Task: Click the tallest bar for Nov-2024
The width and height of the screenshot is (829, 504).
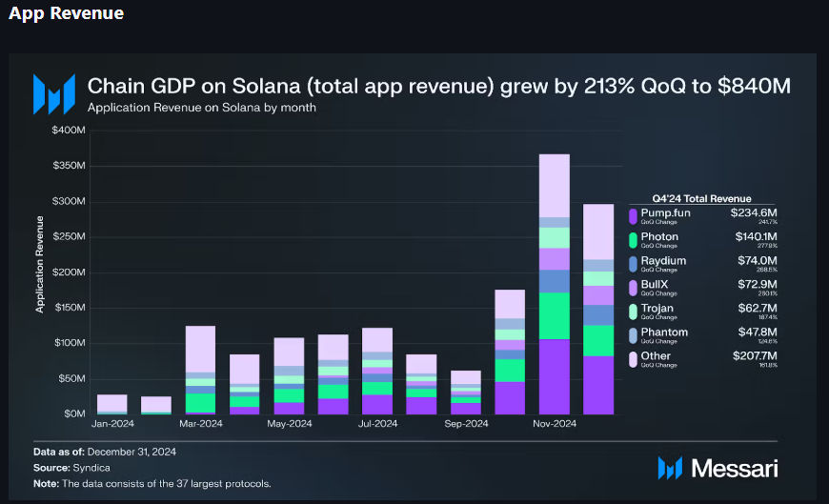Action: point(554,284)
